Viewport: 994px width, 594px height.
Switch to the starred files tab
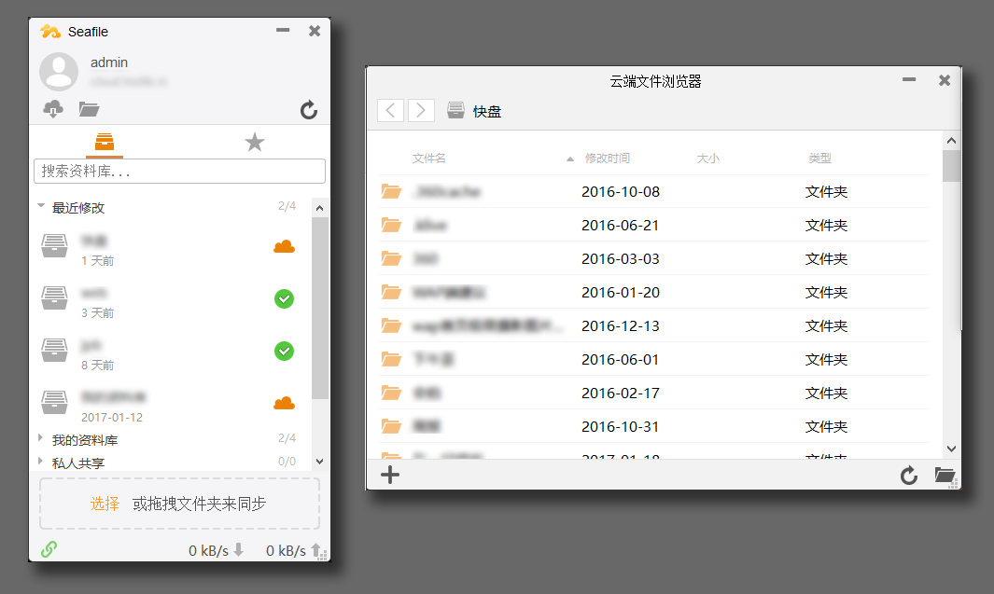[x=254, y=143]
